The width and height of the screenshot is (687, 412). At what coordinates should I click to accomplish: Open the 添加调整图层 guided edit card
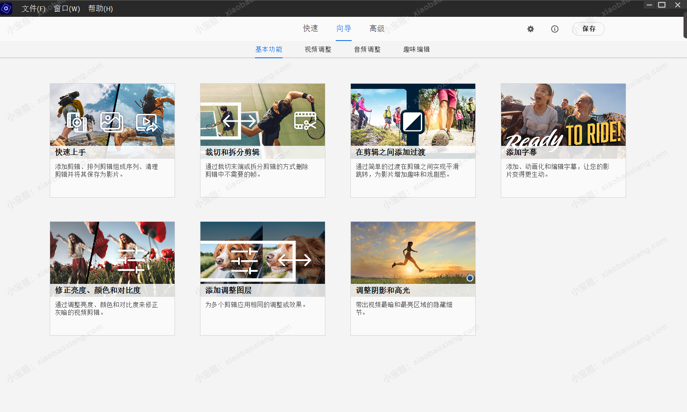tap(262, 278)
